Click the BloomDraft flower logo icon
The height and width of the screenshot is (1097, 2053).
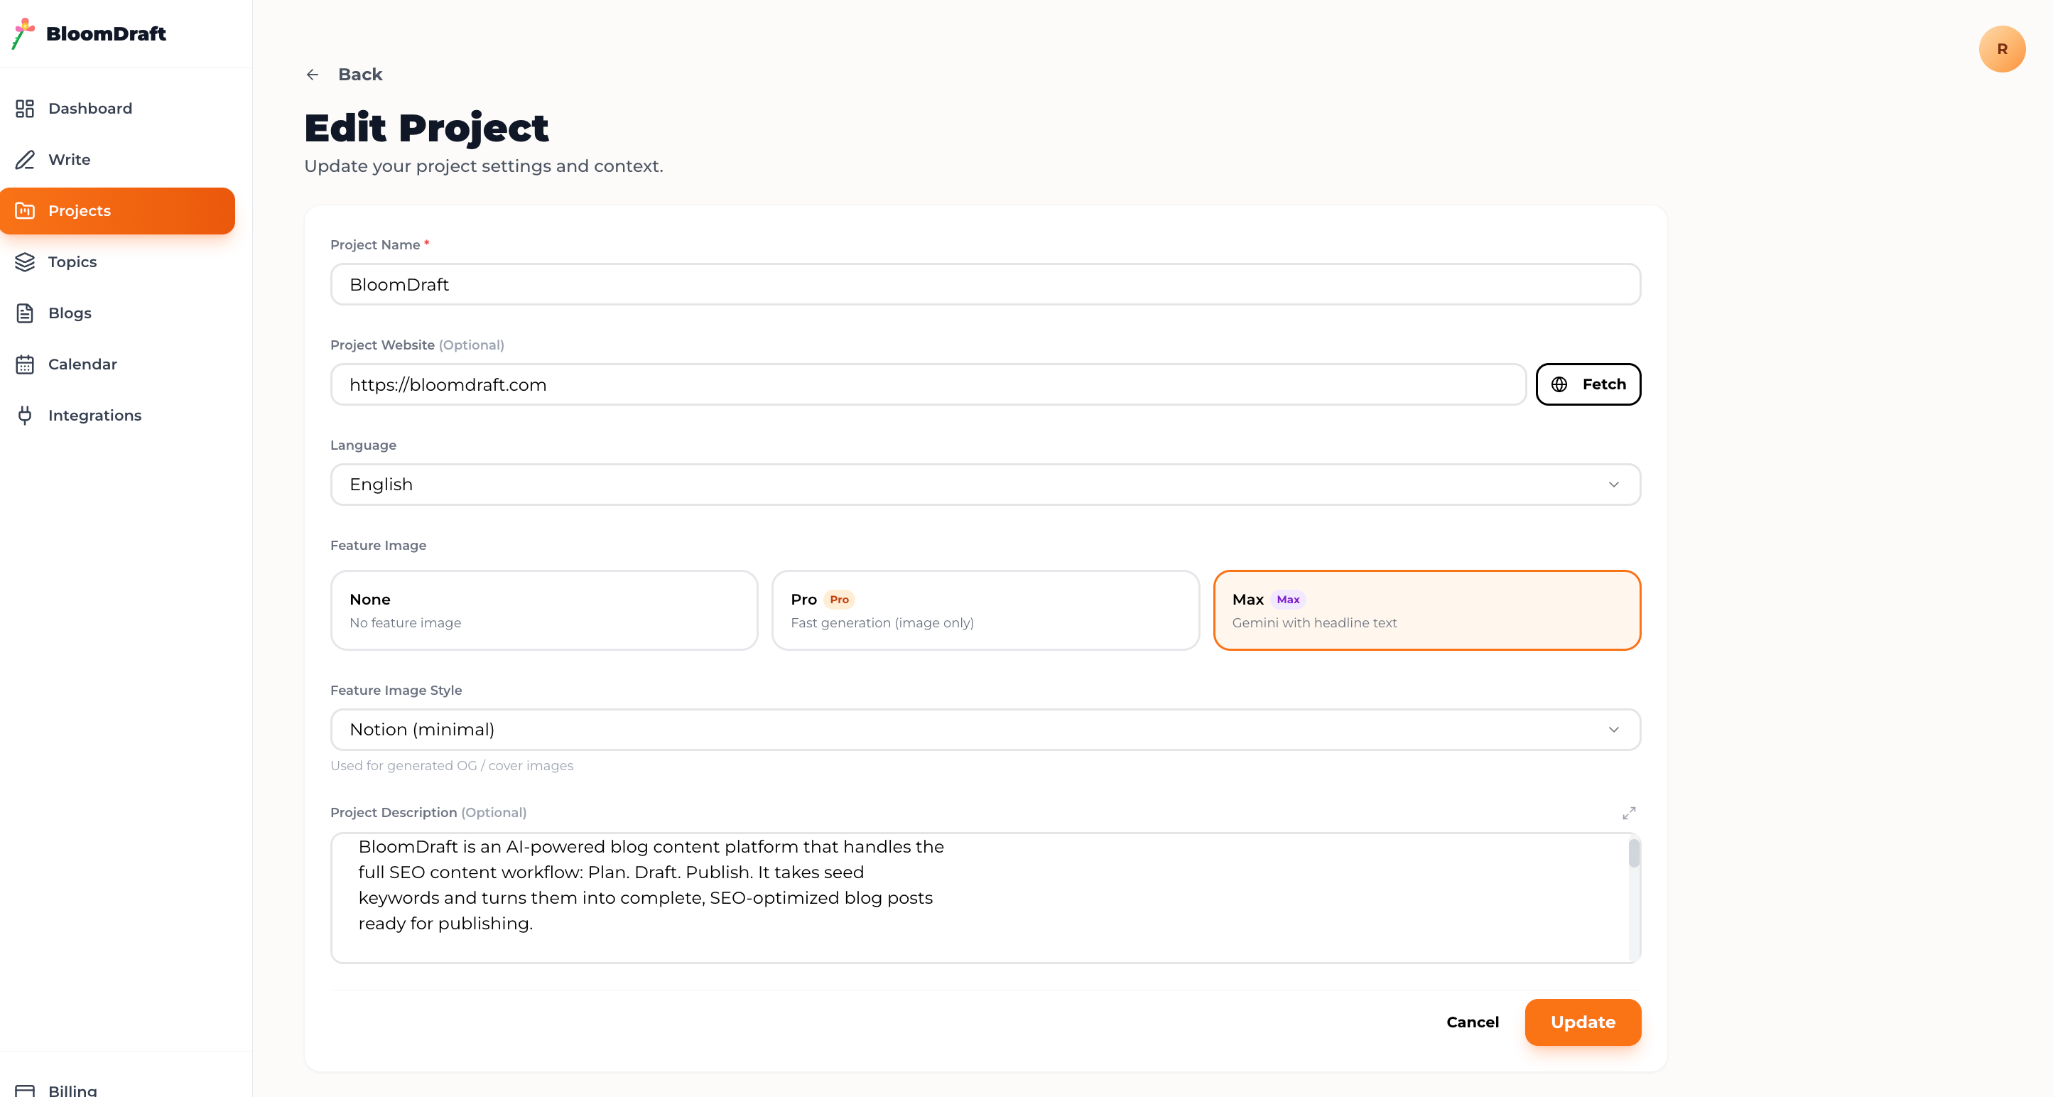pyautogui.click(x=23, y=33)
